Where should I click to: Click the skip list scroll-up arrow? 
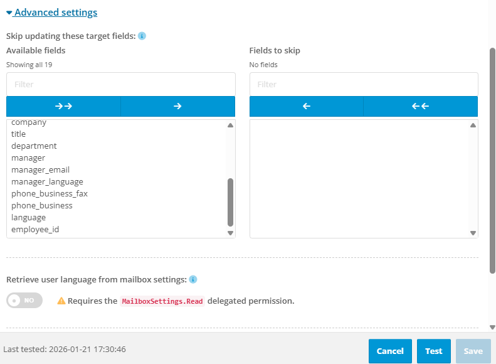(x=473, y=126)
